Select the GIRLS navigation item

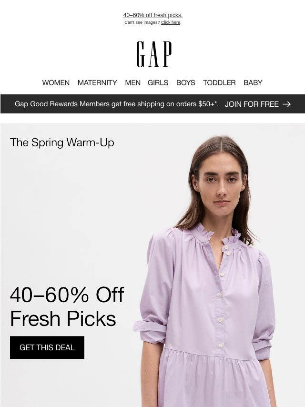[x=158, y=82]
